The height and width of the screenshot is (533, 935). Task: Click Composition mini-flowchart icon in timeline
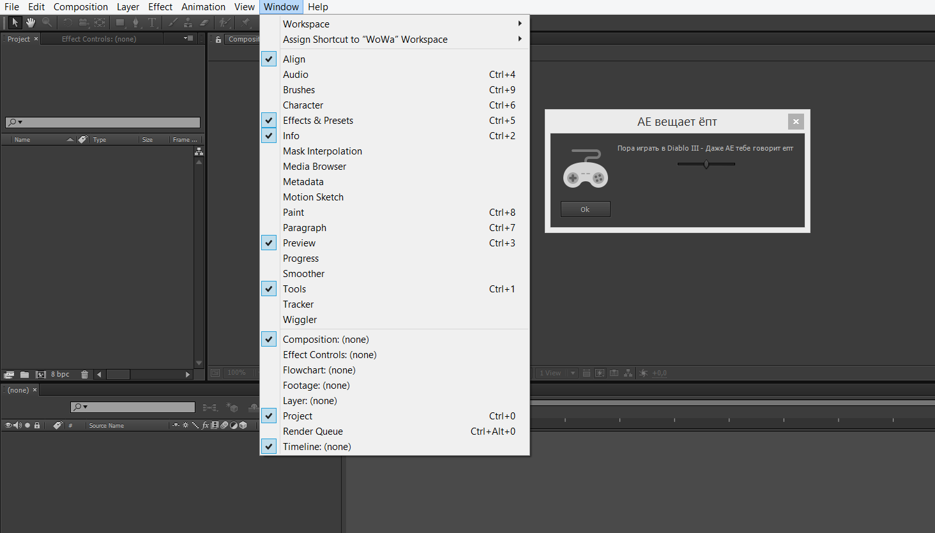(x=209, y=407)
